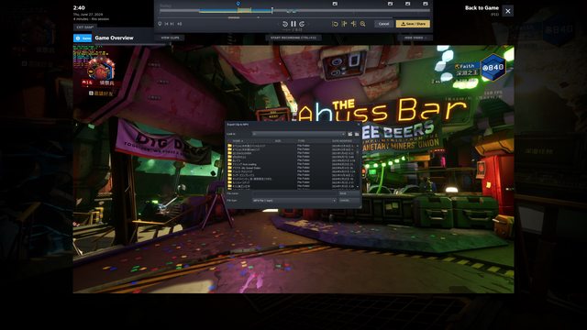Sort files by Date Modified column
The height and width of the screenshot is (330, 587).
[x=343, y=141]
